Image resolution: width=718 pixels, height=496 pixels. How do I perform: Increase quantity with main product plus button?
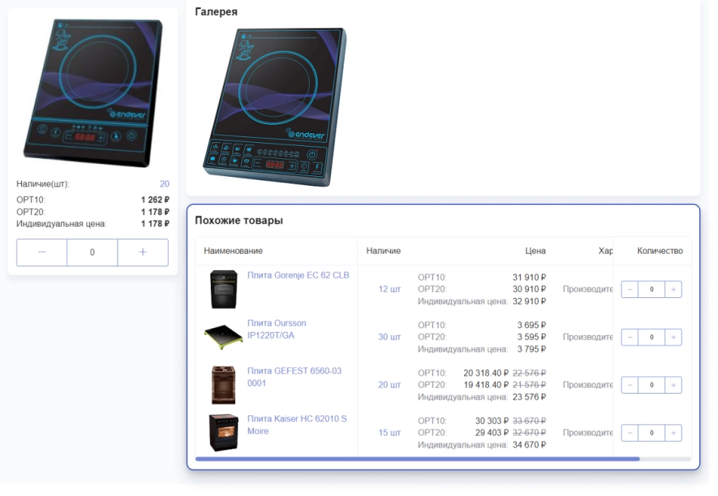[143, 253]
